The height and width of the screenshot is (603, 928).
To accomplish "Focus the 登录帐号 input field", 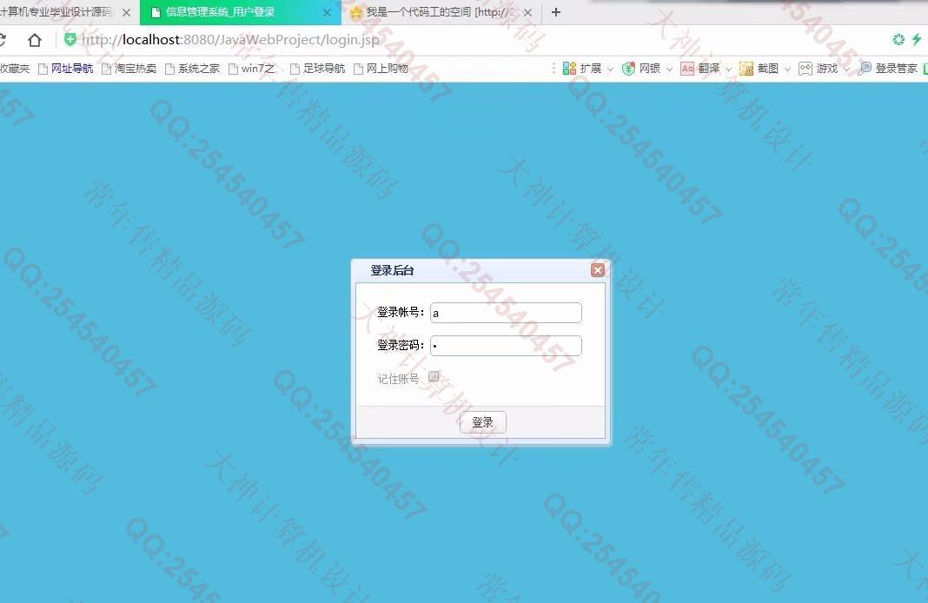I will click(506, 313).
